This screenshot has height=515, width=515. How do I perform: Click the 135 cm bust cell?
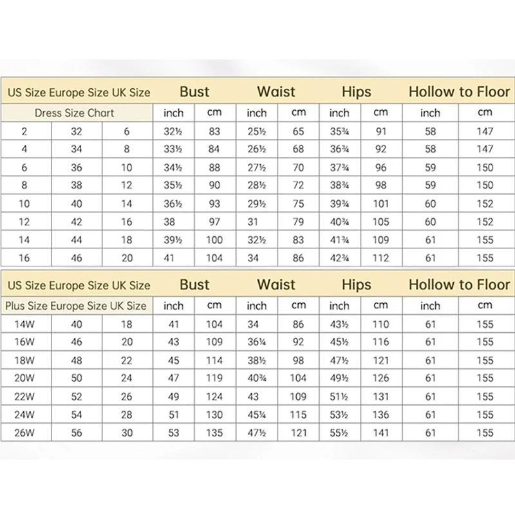click(x=214, y=433)
